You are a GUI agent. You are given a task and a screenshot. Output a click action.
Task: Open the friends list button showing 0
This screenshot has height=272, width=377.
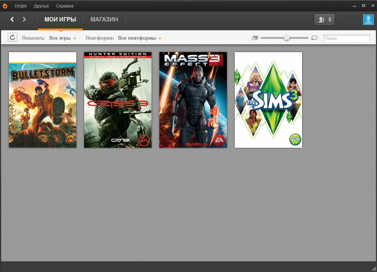[x=324, y=20]
